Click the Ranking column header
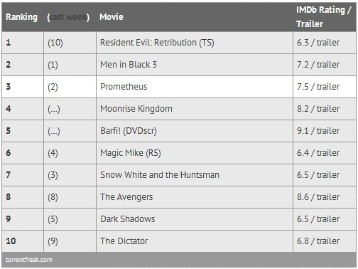Screen dimensions: 358x269 pyautogui.click(x=21, y=17)
